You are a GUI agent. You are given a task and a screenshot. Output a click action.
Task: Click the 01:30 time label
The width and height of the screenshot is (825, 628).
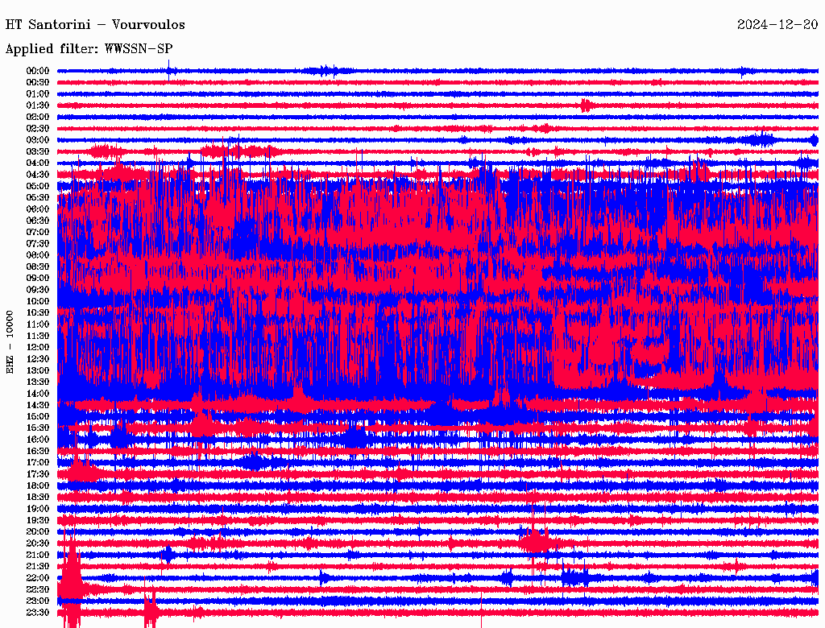38,105
